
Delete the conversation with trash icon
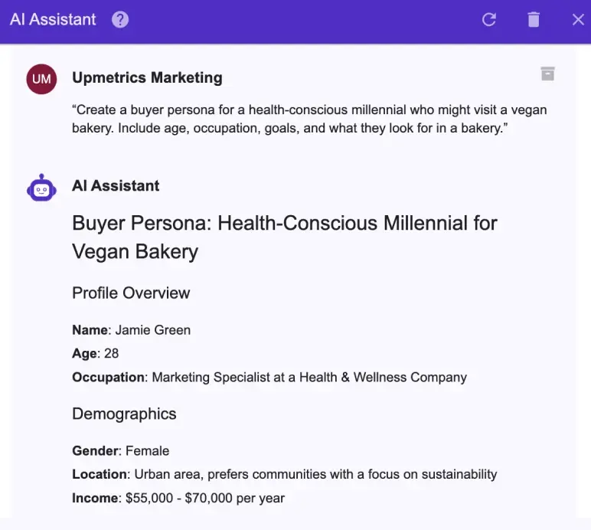click(x=534, y=20)
